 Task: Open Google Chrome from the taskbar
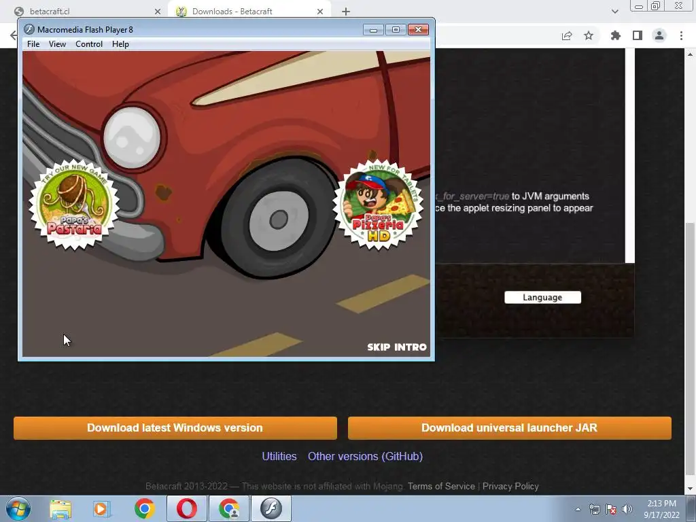144,508
